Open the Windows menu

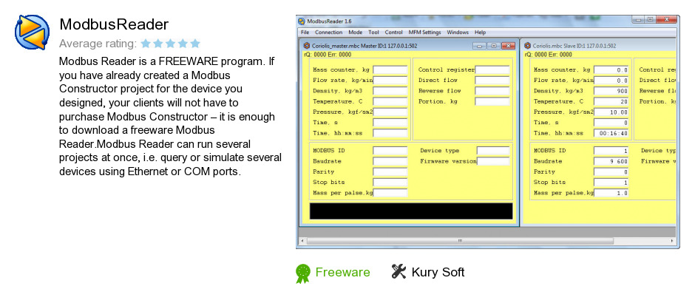coord(458,33)
